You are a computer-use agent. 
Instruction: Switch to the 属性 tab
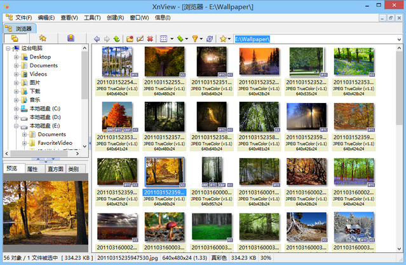[x=32, y=169]
